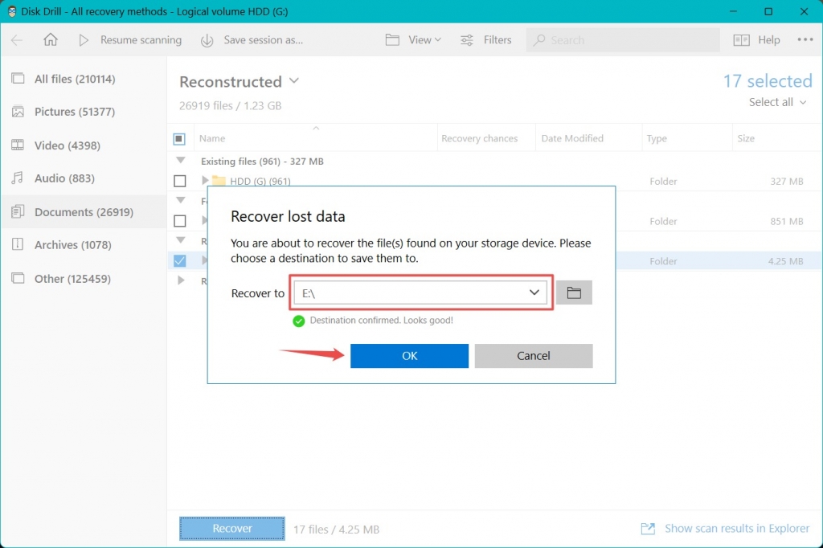This screenshot has width=823, height=548.
Task: Click Cancel in the Recover lost data dialog
Action: coord(533,355)
